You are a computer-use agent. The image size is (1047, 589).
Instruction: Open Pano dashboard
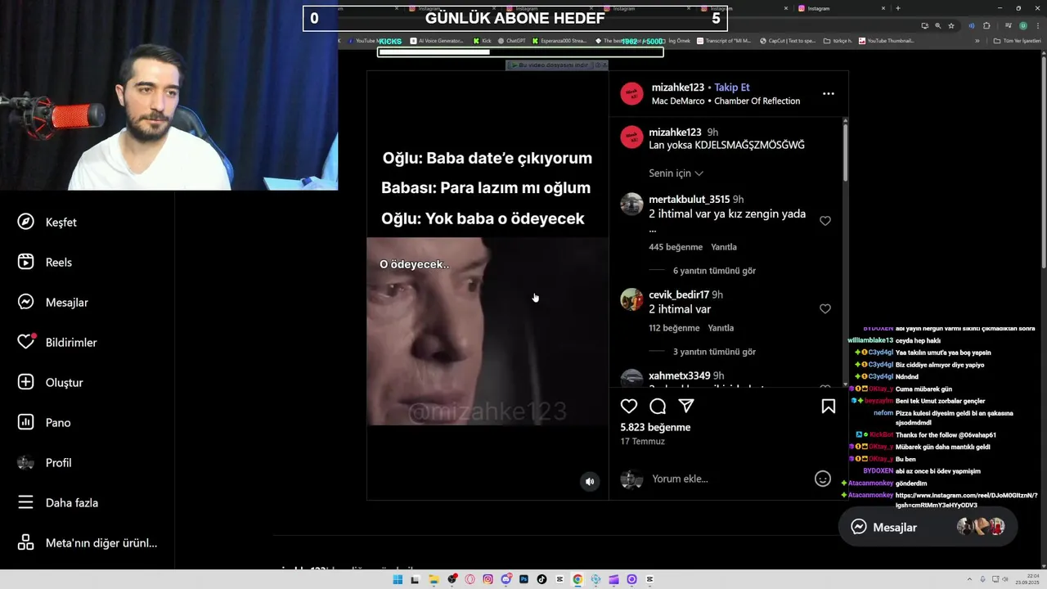(44, 423)
